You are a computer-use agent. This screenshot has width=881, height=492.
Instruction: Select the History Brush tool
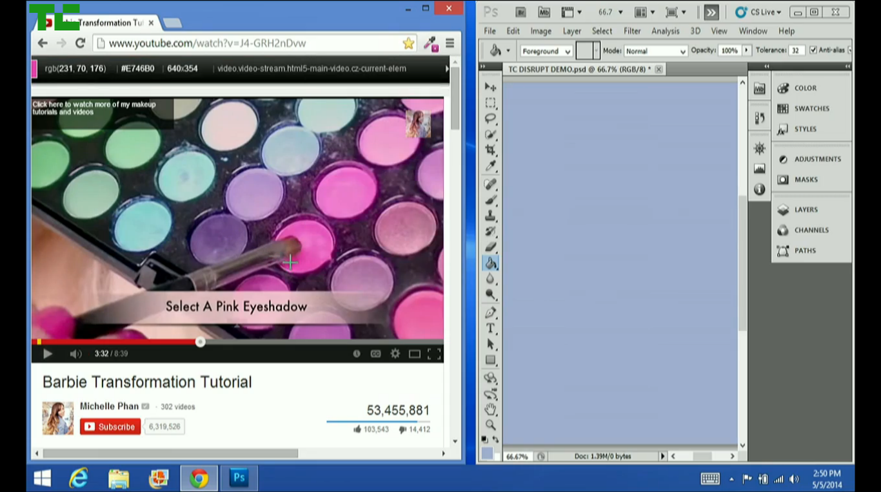[x=491, y=231]
